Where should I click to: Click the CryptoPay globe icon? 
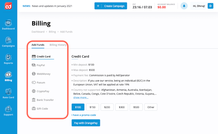[x=34, y=91]
